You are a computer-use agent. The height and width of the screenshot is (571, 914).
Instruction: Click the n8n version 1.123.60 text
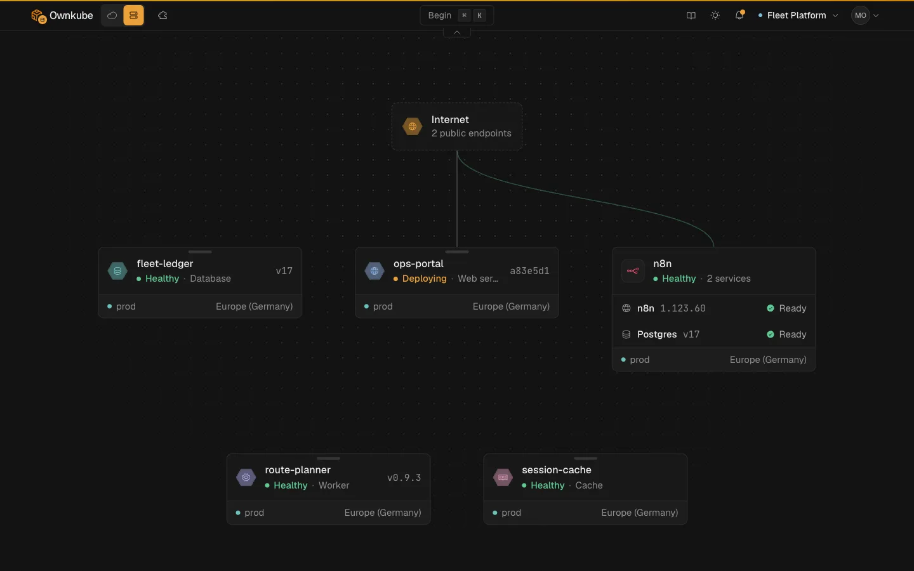683,308
